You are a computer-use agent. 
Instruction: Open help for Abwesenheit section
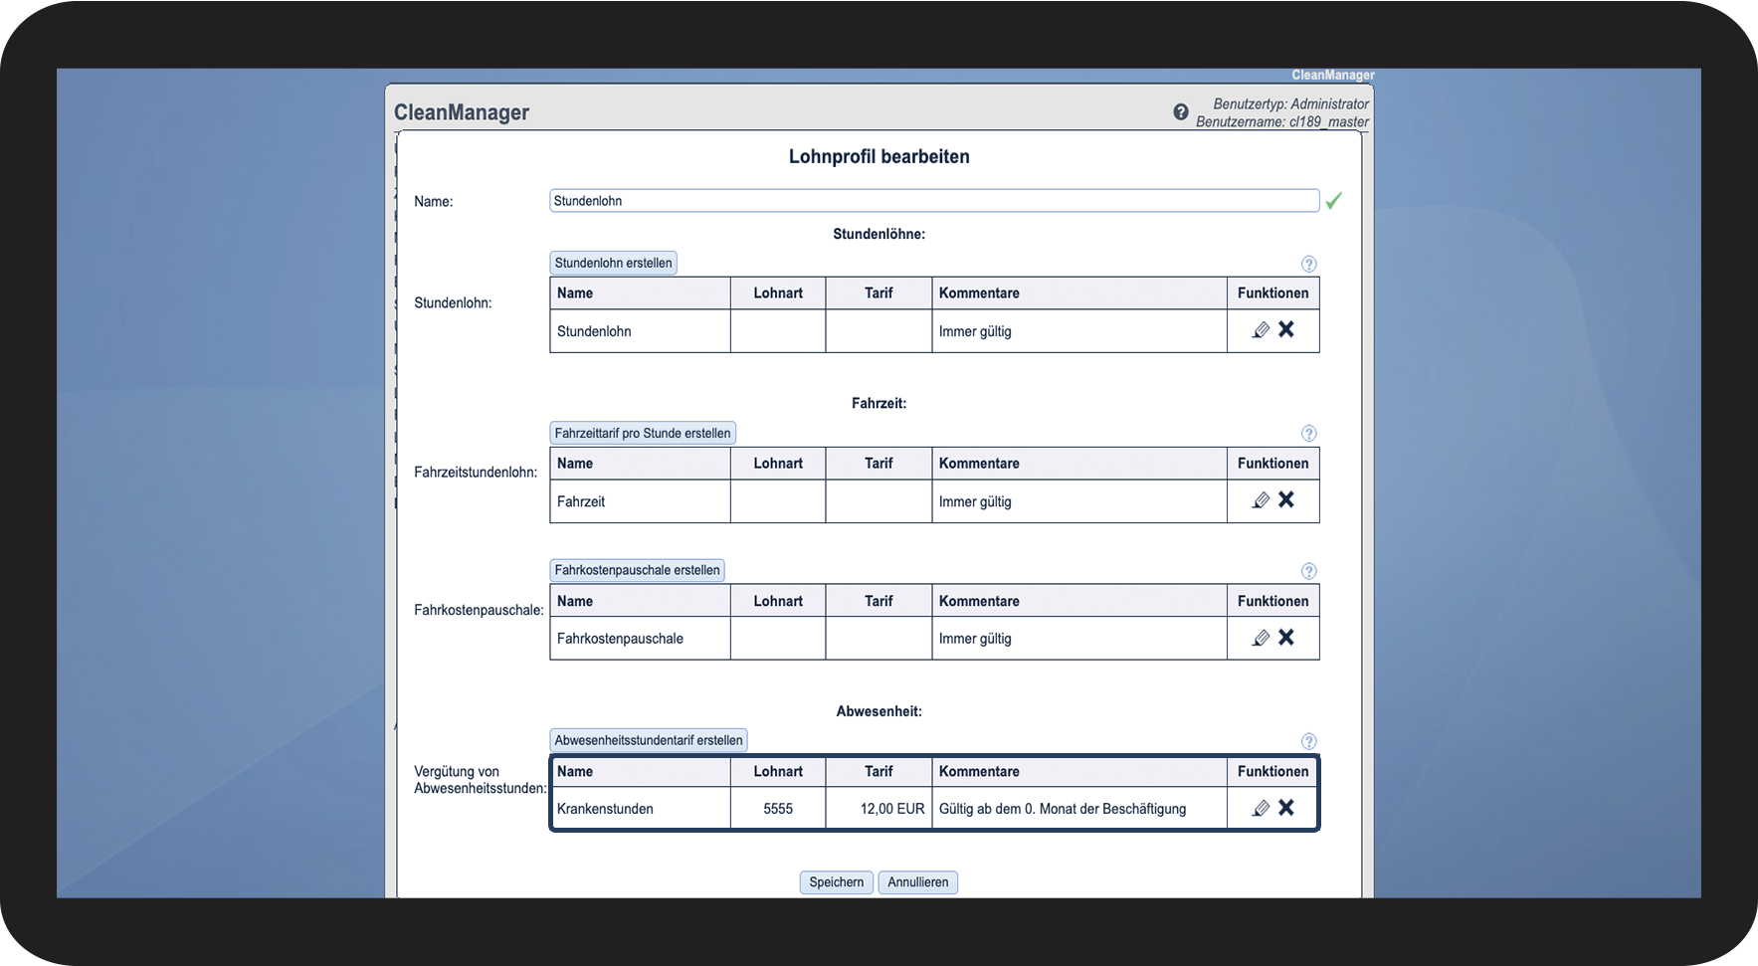[x=1308, y=741]
